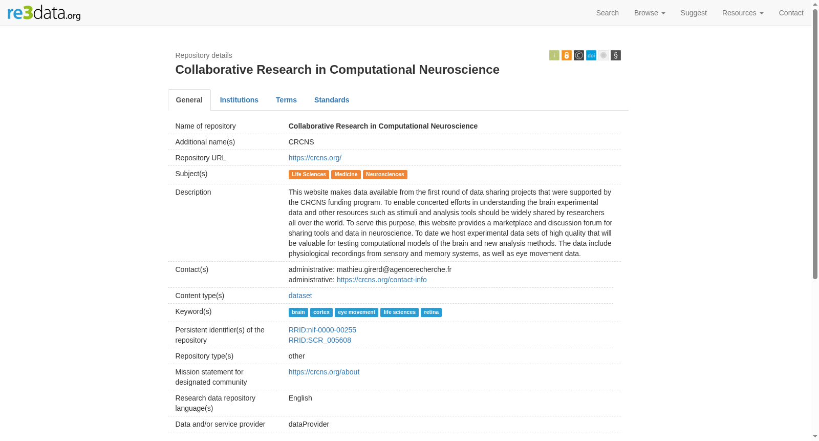819x441 pixels.
Task: Switch to the Terms tab
Action: 286,100
